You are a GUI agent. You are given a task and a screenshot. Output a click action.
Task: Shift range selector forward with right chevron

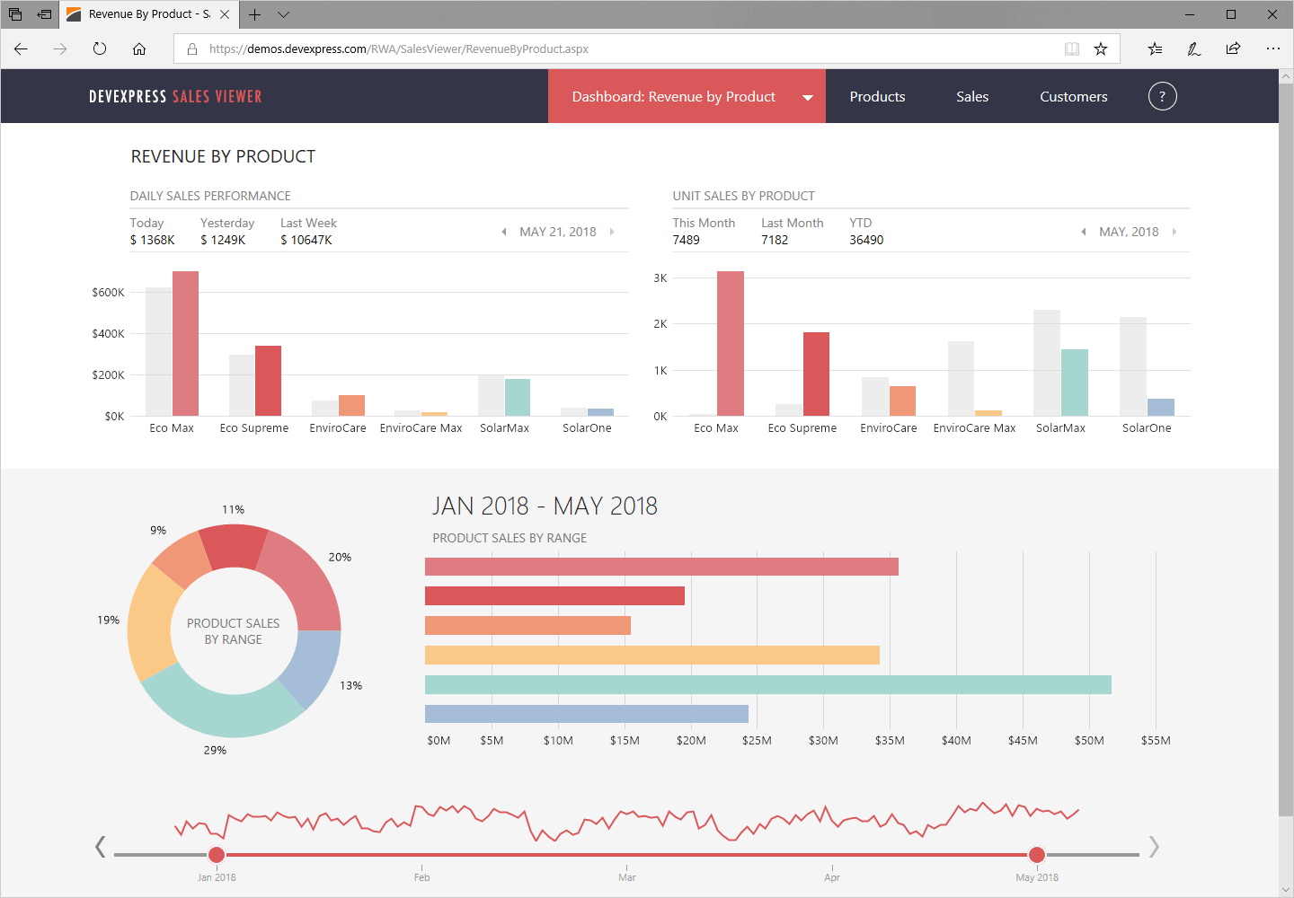[x=1154, y=846]
